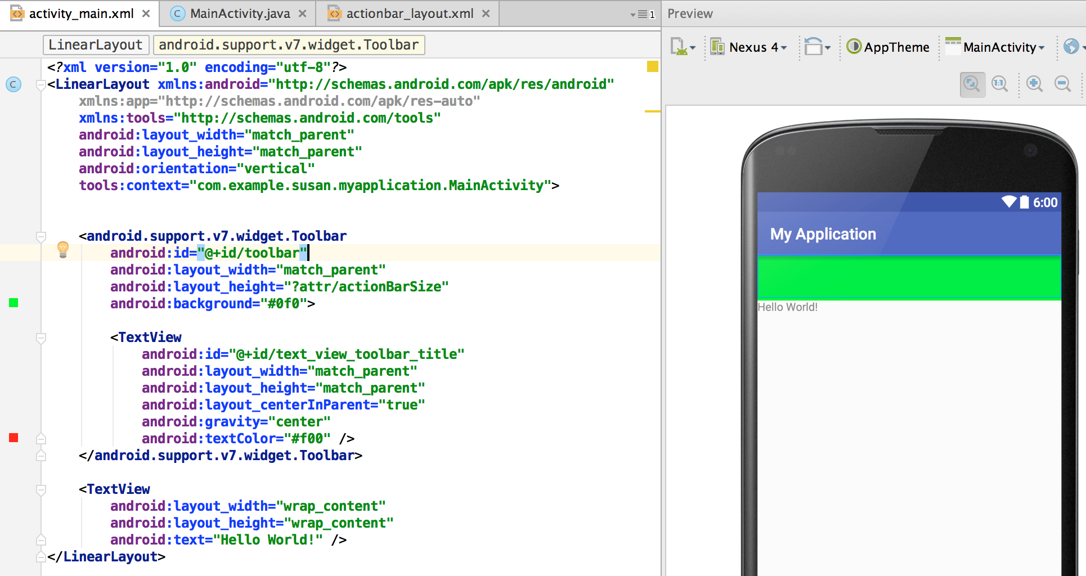The width and height of the screenshot is (1086, 576).
Task: Click the lightbulb intention action icon
Action: pyautogui.click(x=63, y=249)
